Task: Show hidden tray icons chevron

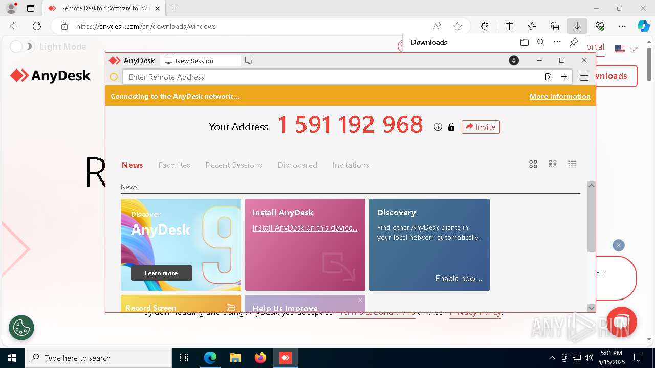Action: coord(552,358)
